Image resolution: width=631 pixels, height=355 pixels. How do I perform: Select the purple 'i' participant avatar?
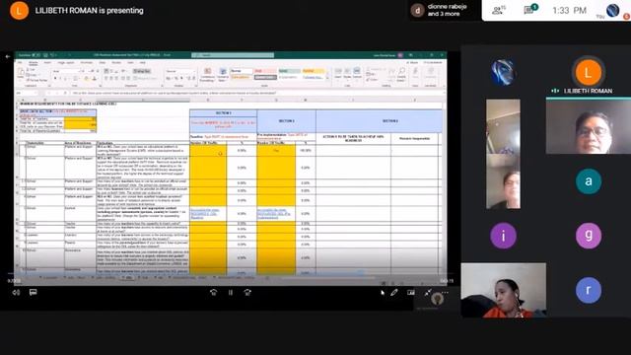[503, 236]
